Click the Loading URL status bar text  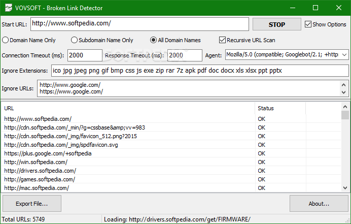(178, 219)
